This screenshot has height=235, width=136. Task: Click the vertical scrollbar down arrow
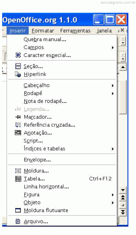click(x=123, y=190)
